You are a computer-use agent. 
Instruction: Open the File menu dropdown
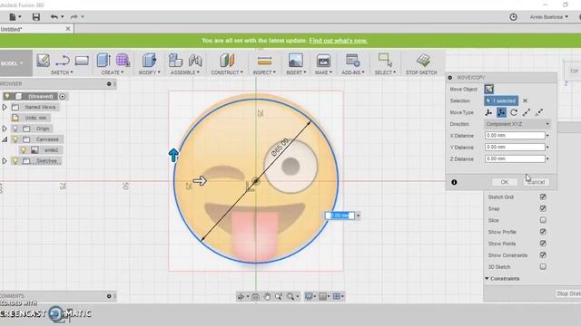[x=15, y=16]
